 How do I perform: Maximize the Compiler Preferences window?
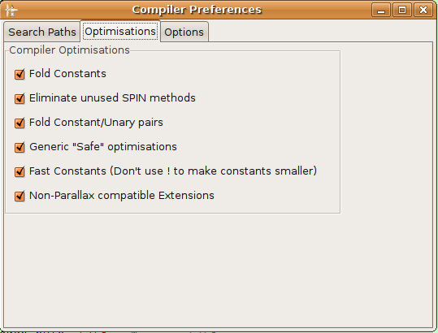tap(402, 10)
